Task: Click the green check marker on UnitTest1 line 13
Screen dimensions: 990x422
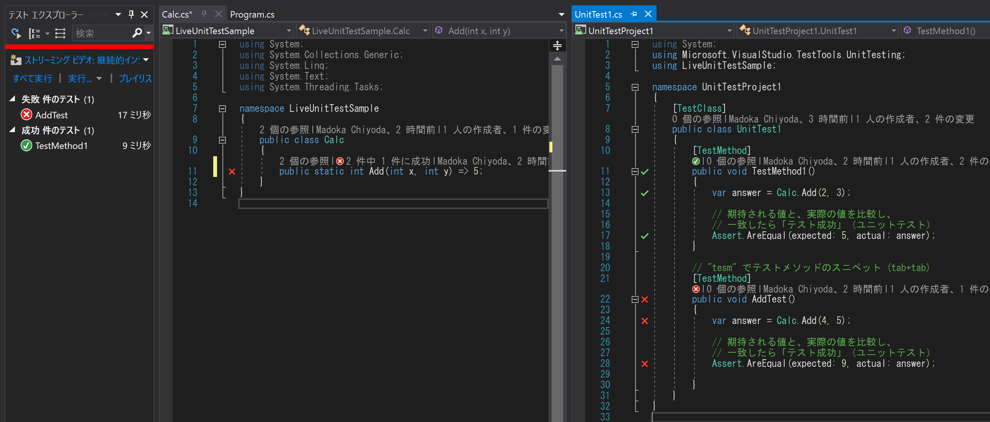Action: [x=645, y=193]
